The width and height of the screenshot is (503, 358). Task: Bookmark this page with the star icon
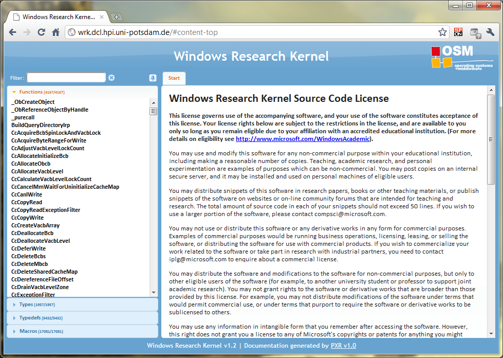pyautogui.click(x=442, y=32)
